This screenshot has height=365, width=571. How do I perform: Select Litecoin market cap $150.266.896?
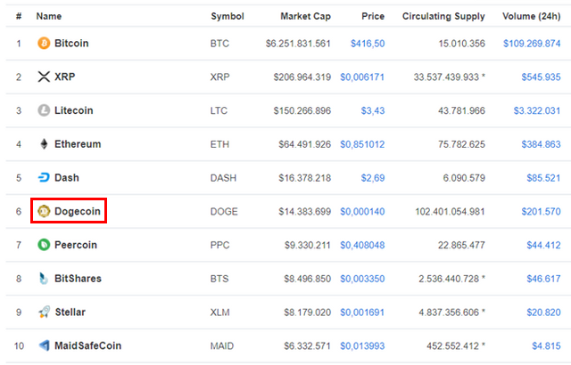coord(302,110)
